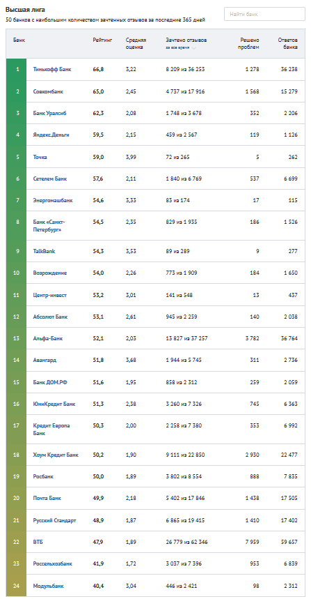Sort by the 'Ответов банка' column header
The width and height of the screenshot is (311, 599).
click(x=288, y=43)
